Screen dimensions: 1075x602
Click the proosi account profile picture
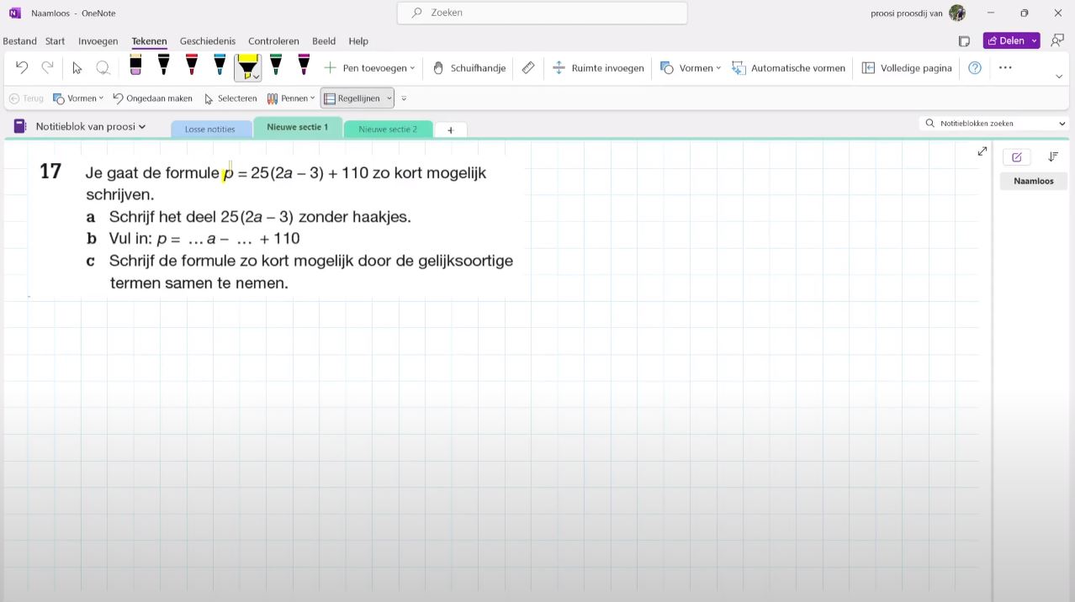point(957,13)
